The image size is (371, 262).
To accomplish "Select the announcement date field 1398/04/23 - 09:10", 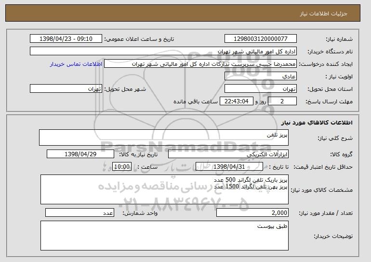I will pos(66,39).
